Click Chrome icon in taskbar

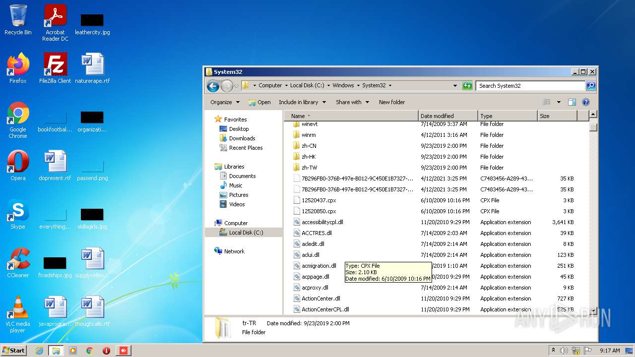89,351
